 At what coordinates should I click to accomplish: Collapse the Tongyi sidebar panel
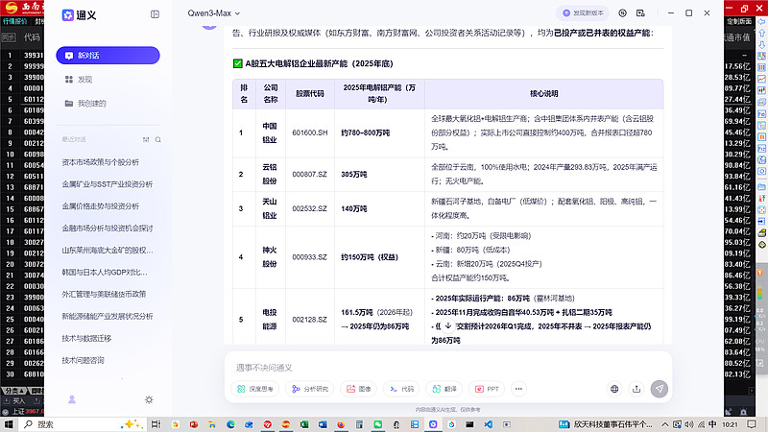click(156, 14)
